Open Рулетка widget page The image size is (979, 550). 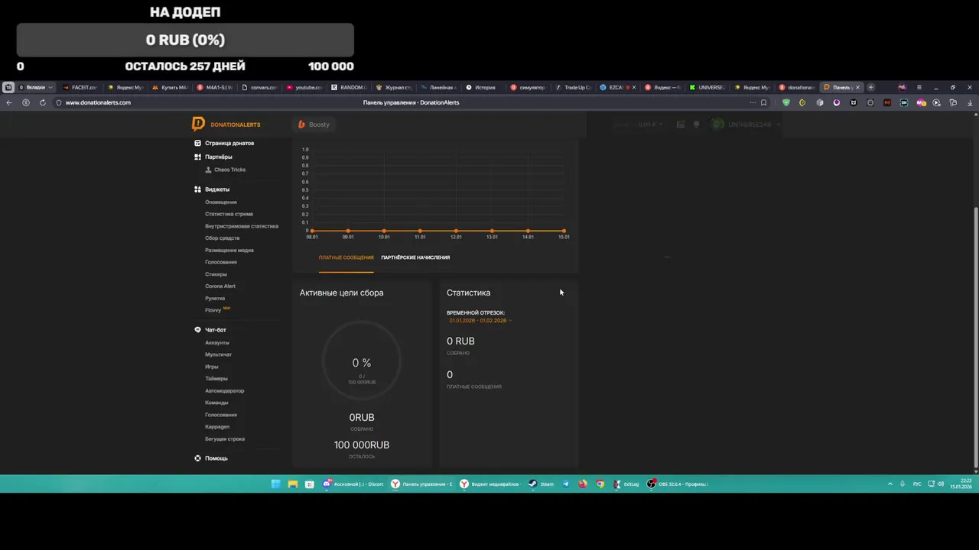click(x=215, y=298)
